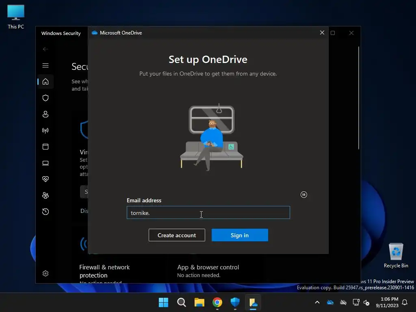Image resolution: width=416 pixels, height=312 pixels.
Task: Open Virus & threat protection shield icon
Action: [x=45, y=98]
